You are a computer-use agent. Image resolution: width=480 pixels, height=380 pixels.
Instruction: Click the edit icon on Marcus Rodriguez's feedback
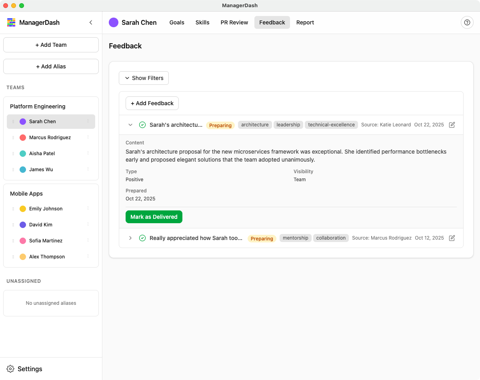pyautogui.click(x=452, y=238)
